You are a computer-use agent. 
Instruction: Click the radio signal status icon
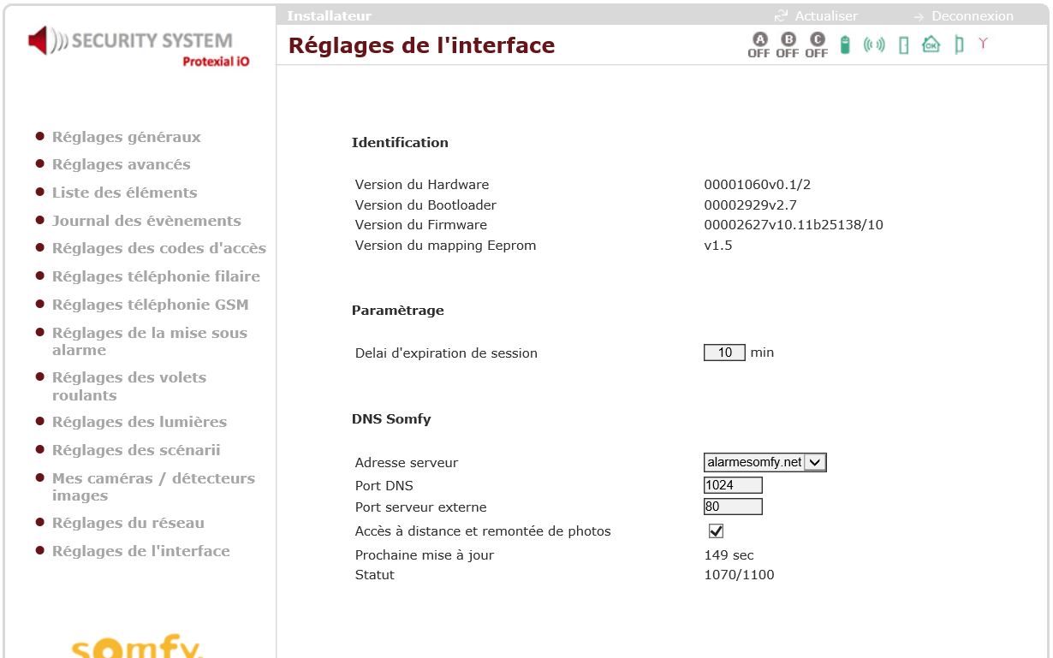[874, 44]
